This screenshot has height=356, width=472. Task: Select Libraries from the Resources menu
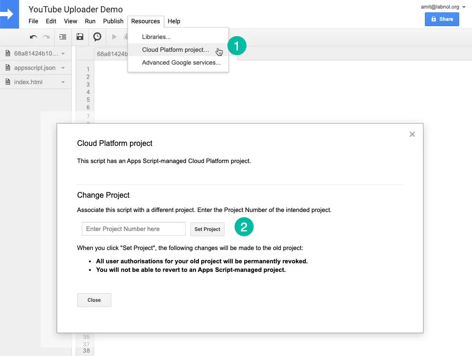[x=157, y=37]
